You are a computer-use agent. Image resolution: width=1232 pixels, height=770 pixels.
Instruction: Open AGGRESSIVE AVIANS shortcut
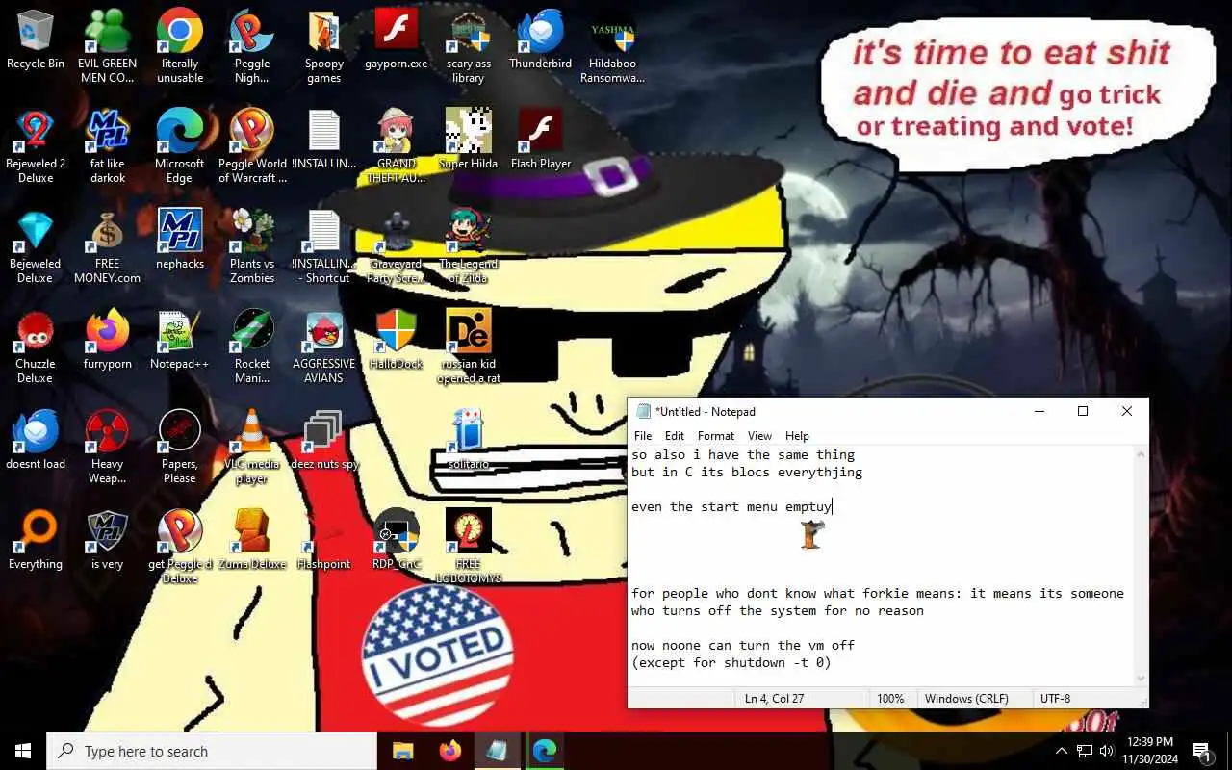point(324,346)
